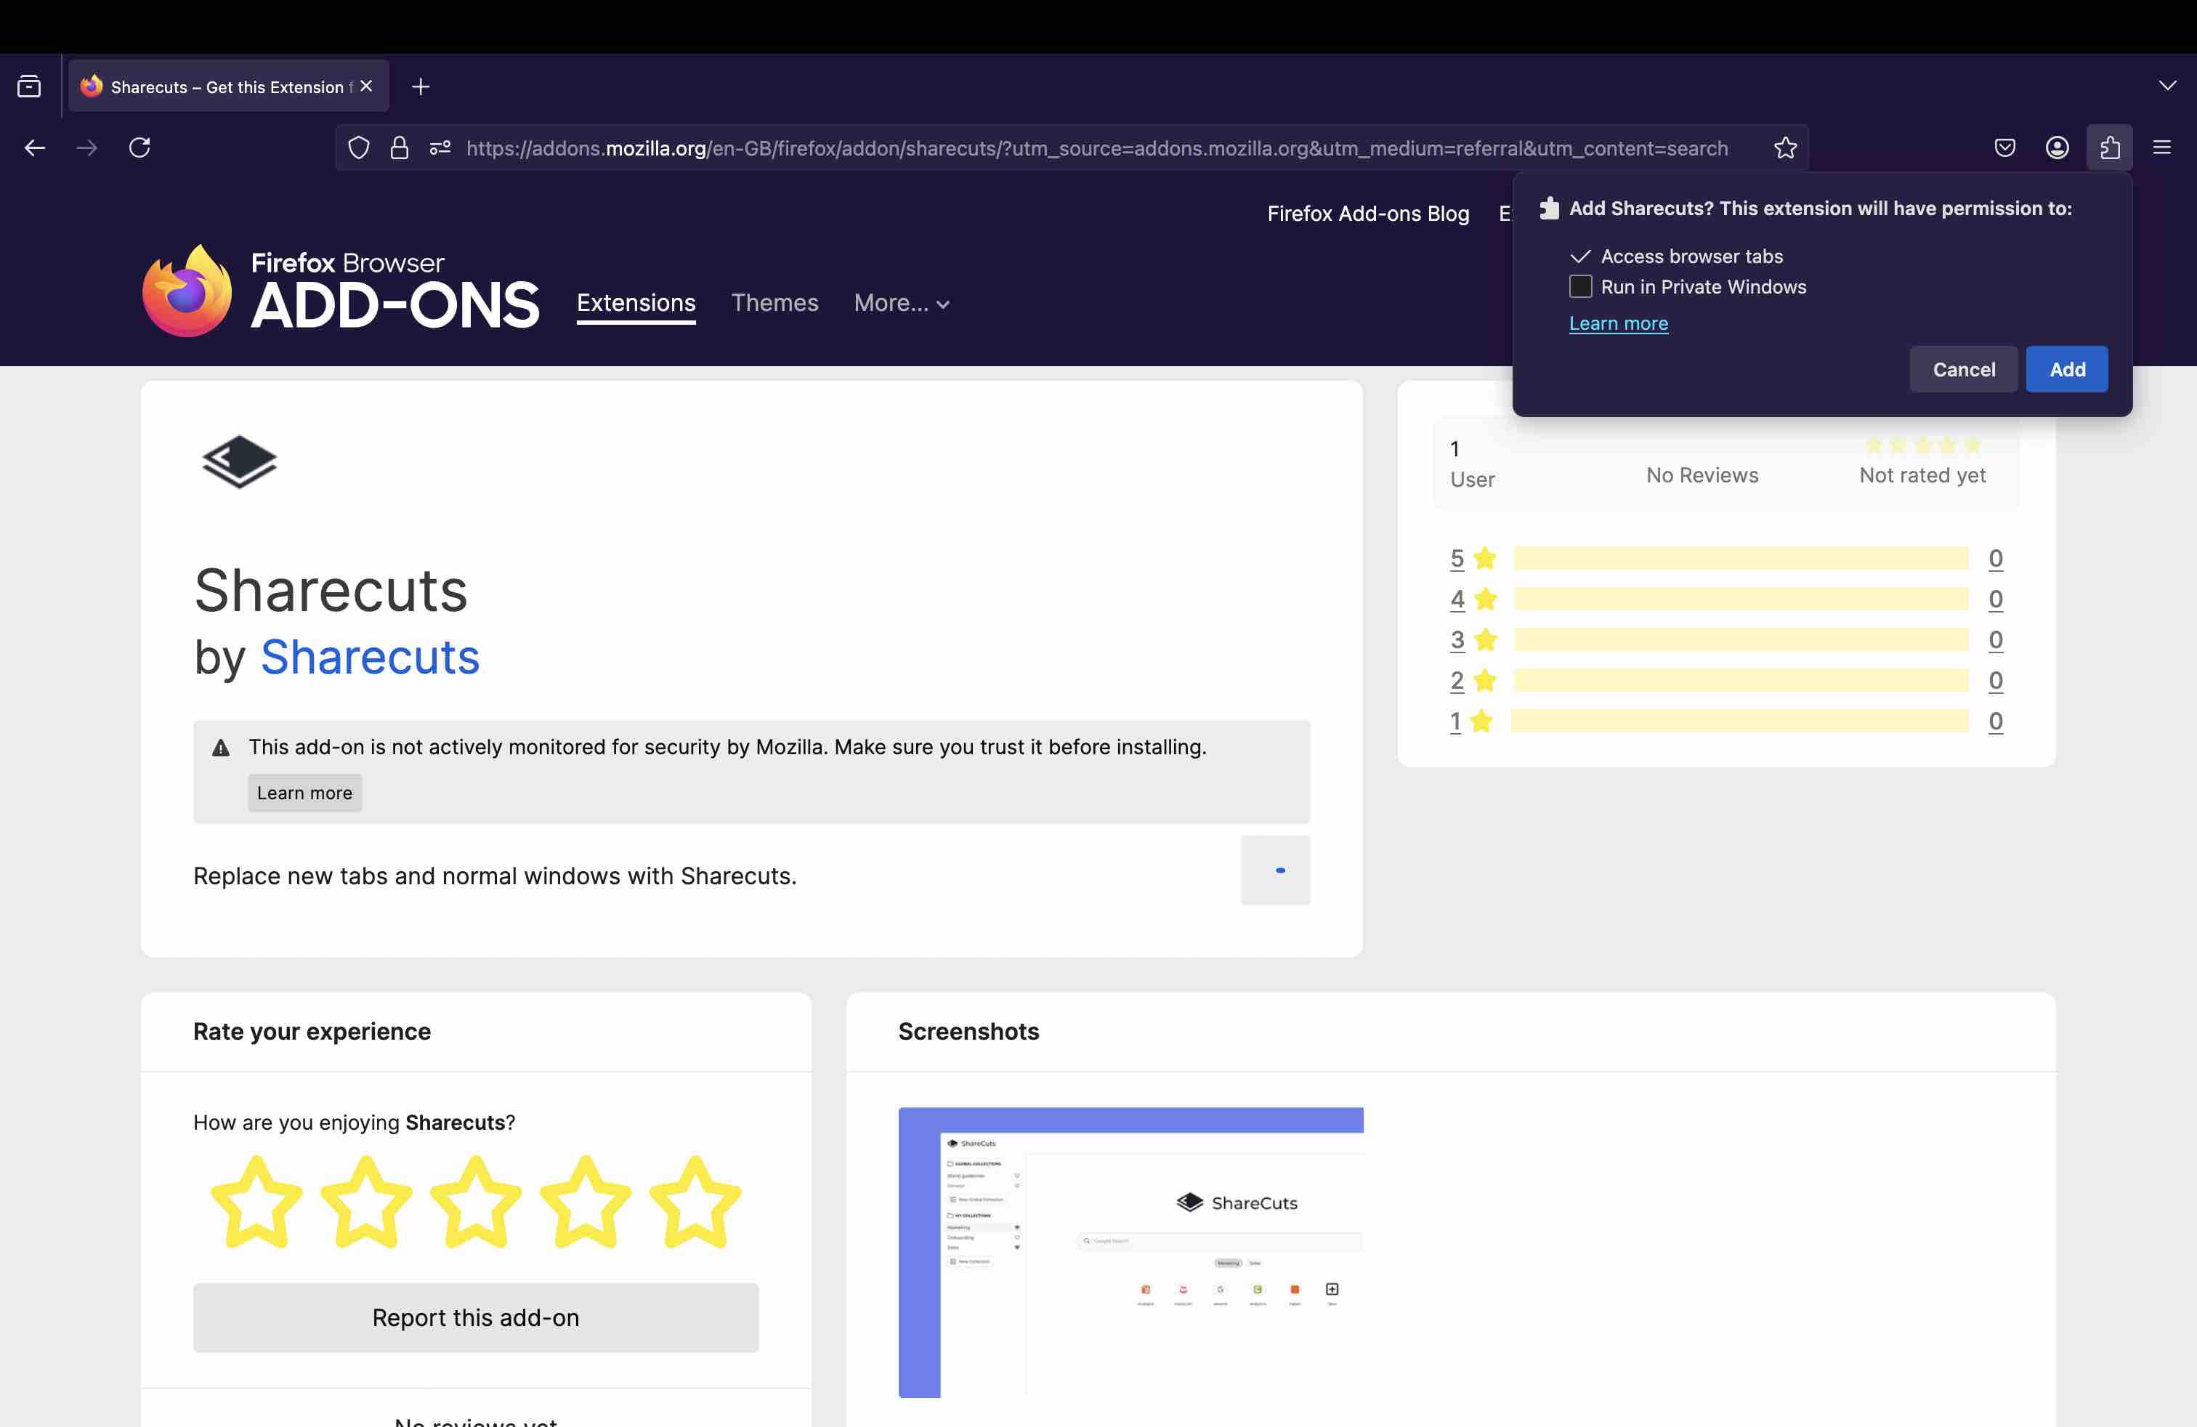Image resolution: width=2197 pixels, height=1427 pixels.
Task: Click the tracking protection shield icon
Action: pos(359,147)
